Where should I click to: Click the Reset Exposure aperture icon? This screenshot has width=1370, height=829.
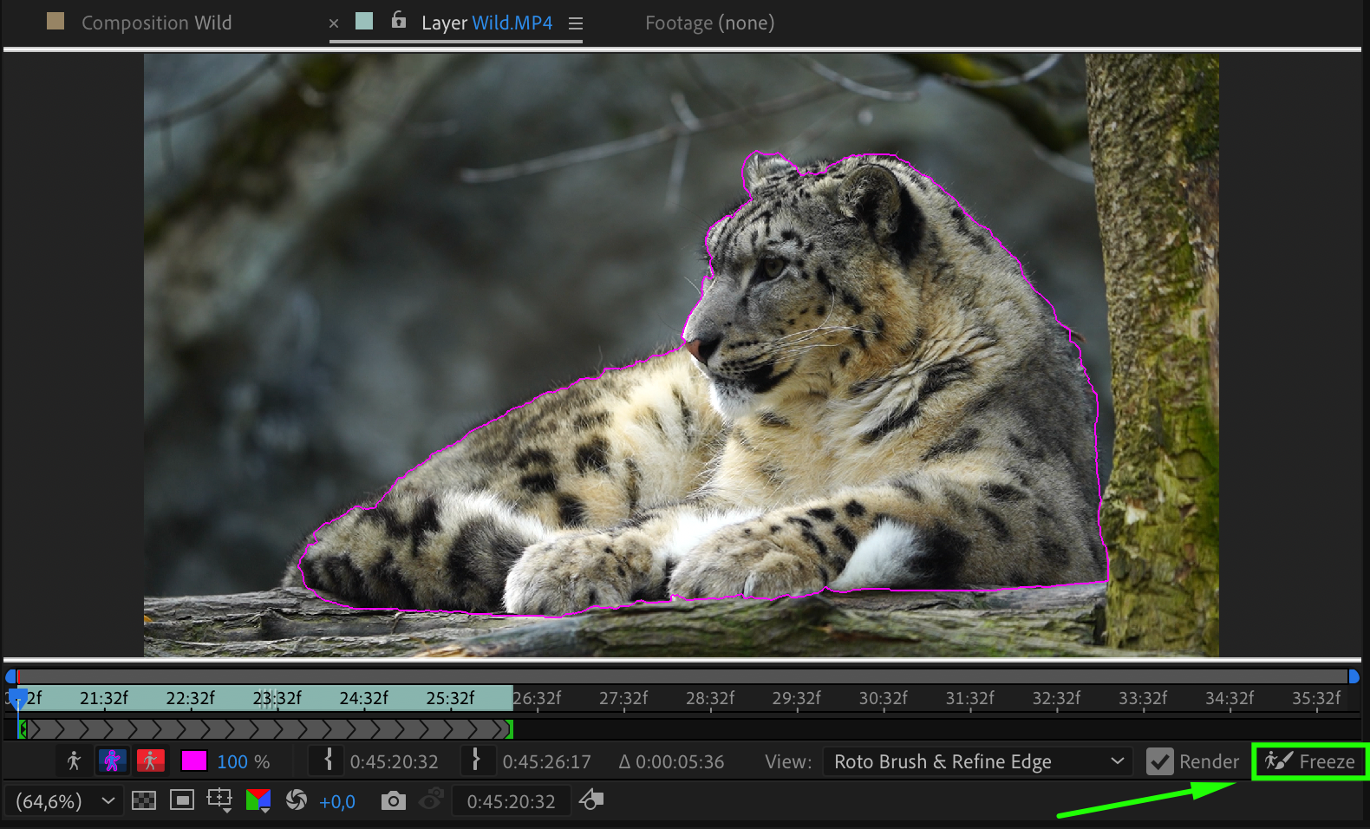[297, 800]
